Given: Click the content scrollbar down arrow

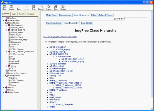Looking at the screenshot, I should tap(152, 109).
